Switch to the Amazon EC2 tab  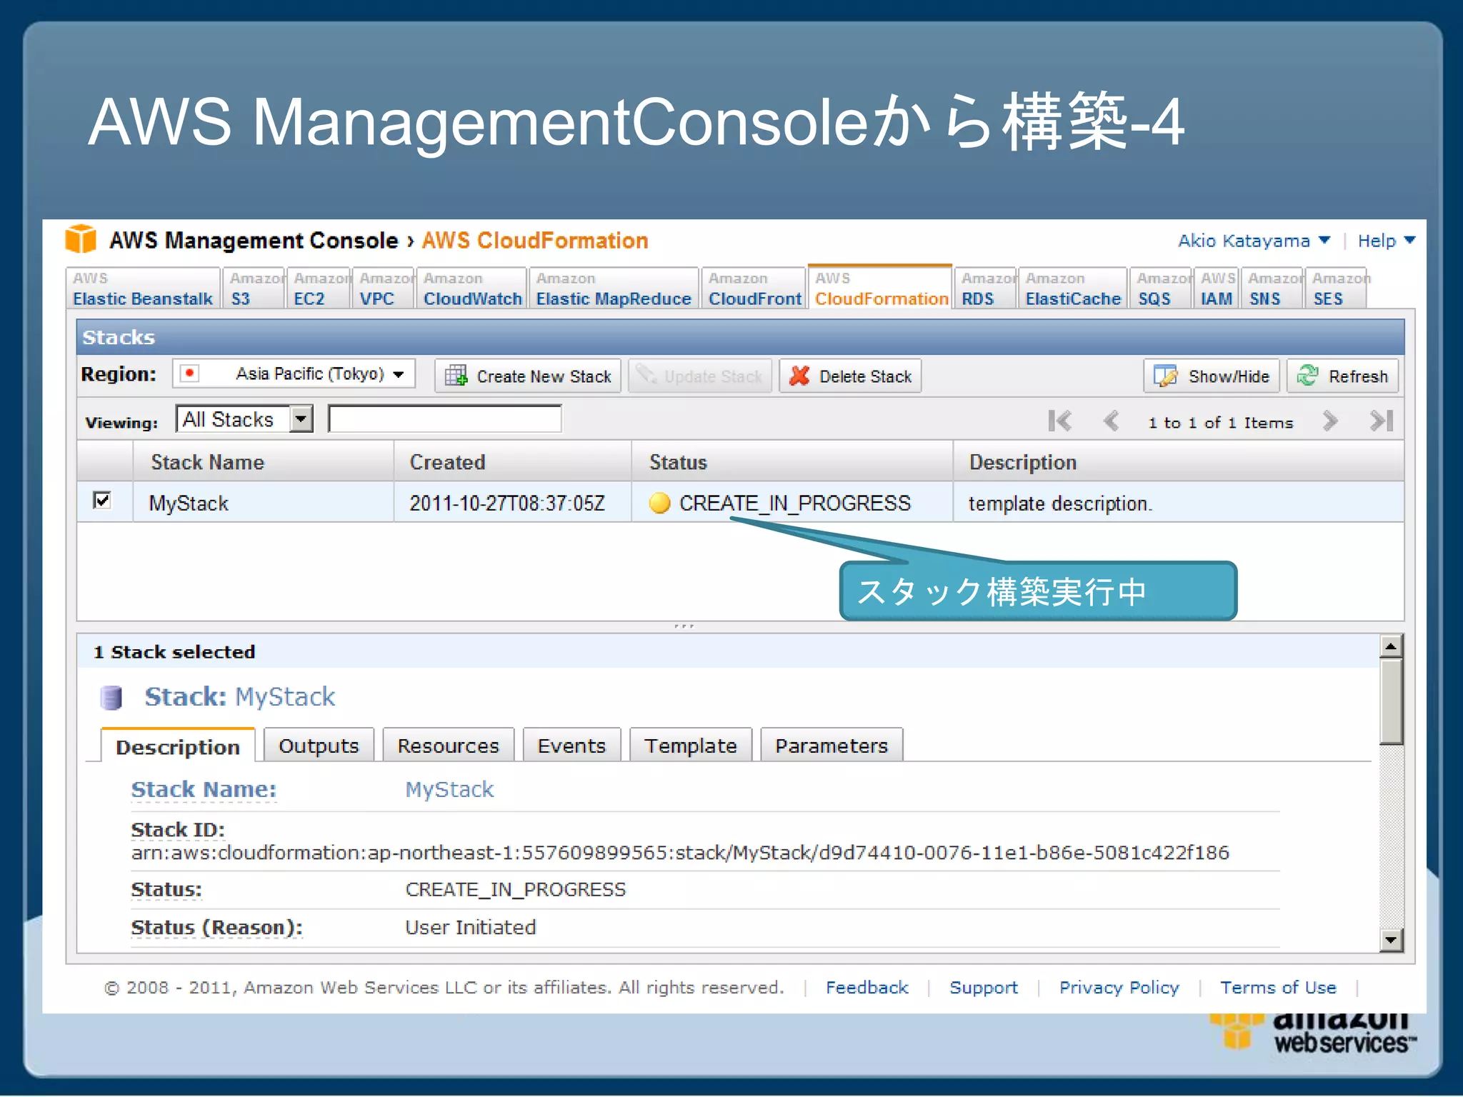click(x=319, y=289)
